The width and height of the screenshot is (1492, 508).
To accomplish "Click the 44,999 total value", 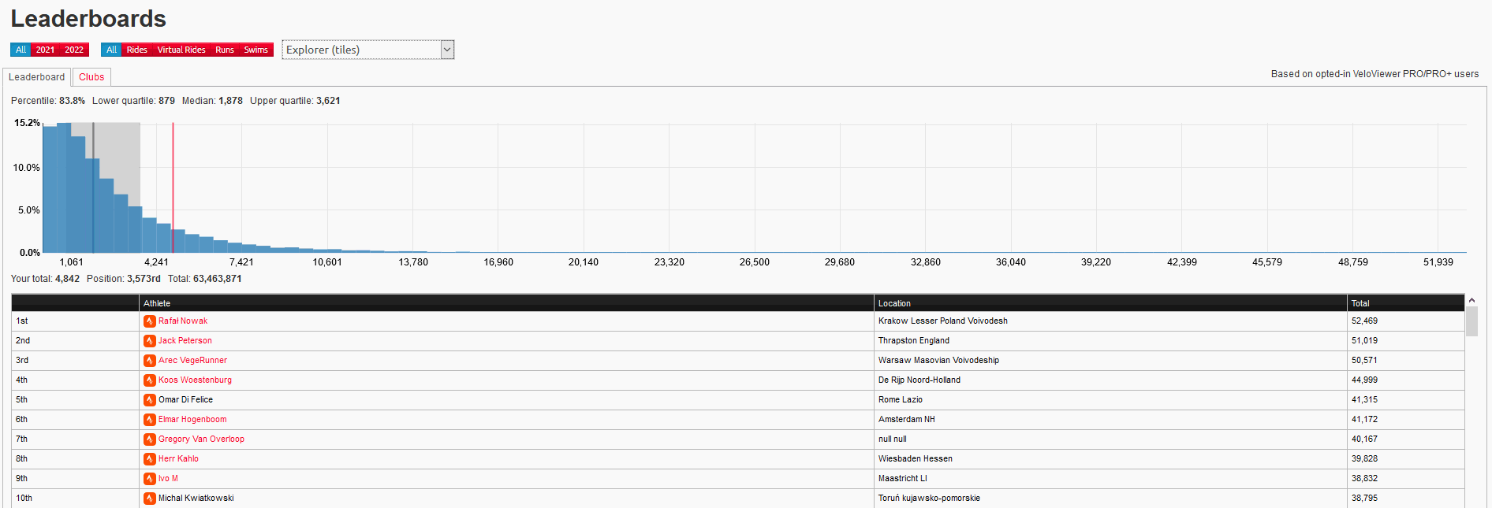I will (x=1364, y=380).
